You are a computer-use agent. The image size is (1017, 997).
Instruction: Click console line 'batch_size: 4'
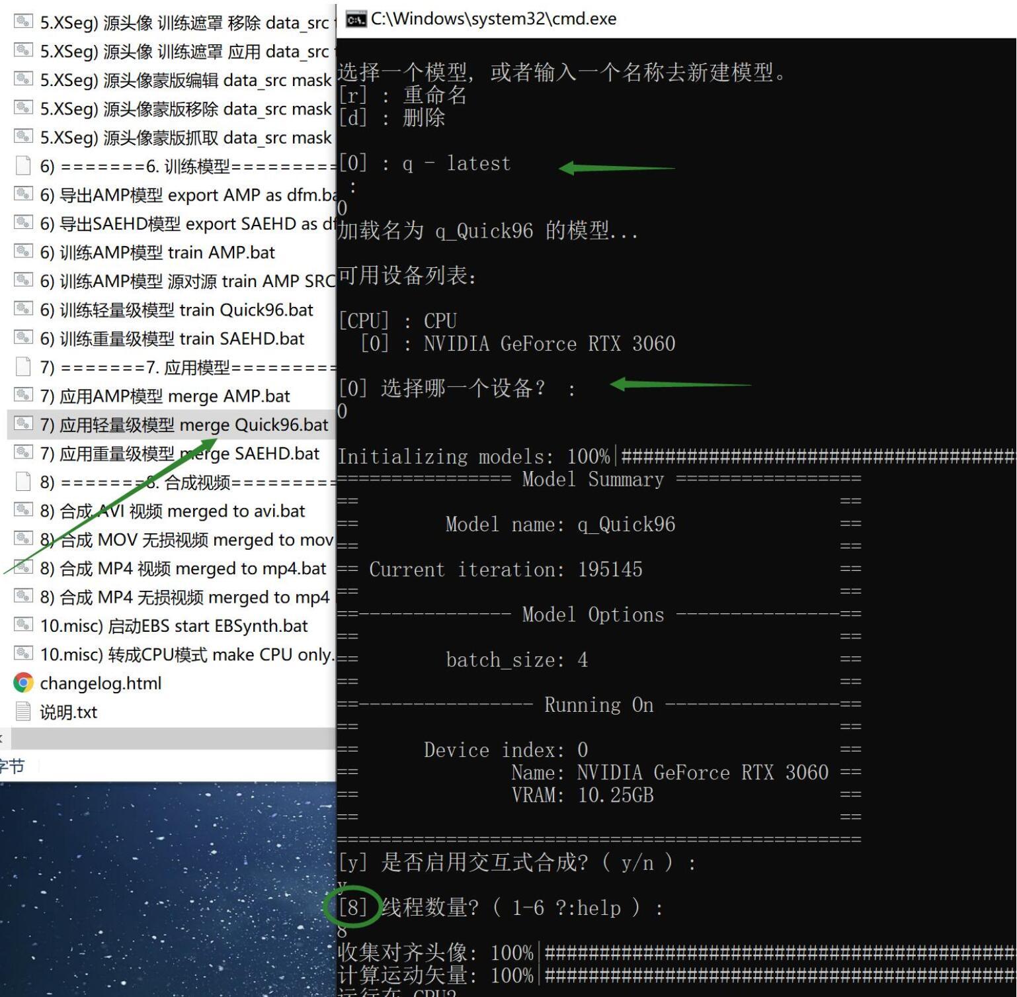(x=516, y=660)
